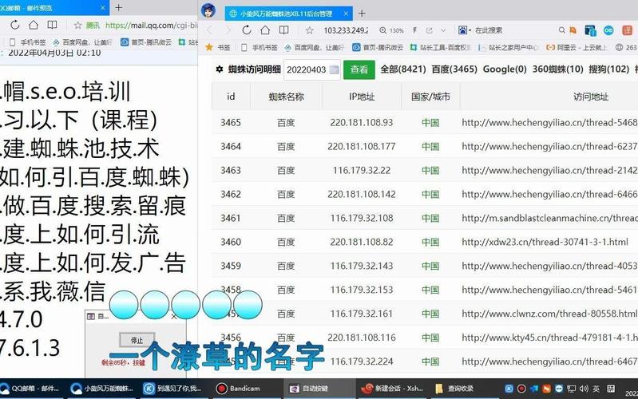The width and height of the screenshot is (638, 399).
Task: Click the green 查看 button
Action: [359, 70]
